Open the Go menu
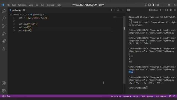Viewport: 177px width, 100px height. (37, 5)
